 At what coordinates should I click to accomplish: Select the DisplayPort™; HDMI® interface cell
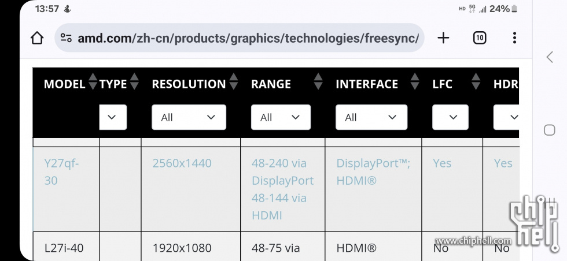click(374, 189)
